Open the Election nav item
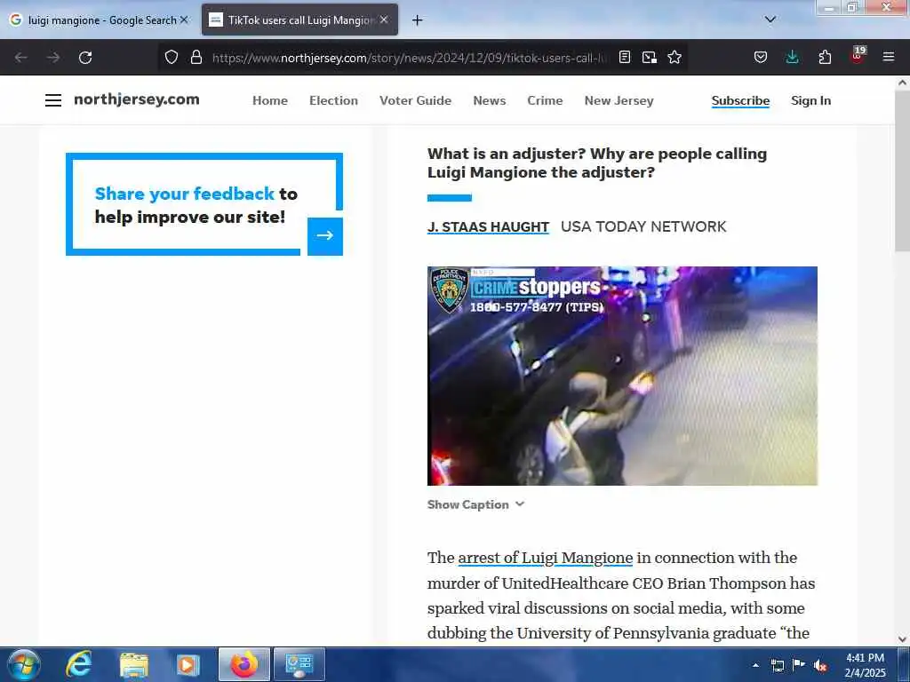 click(x=334, y=100)
